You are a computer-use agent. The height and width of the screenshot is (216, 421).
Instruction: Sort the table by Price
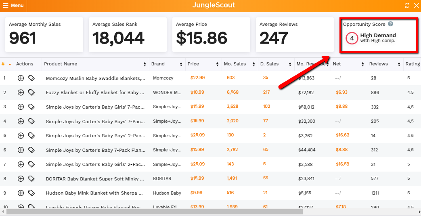click(193, 64)
